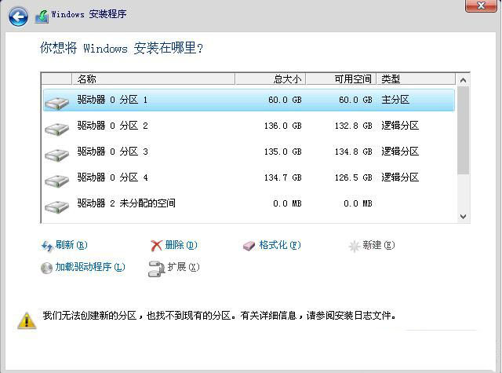
Task: Click the 格式化 eraser icon
Action: pos(249,246)
